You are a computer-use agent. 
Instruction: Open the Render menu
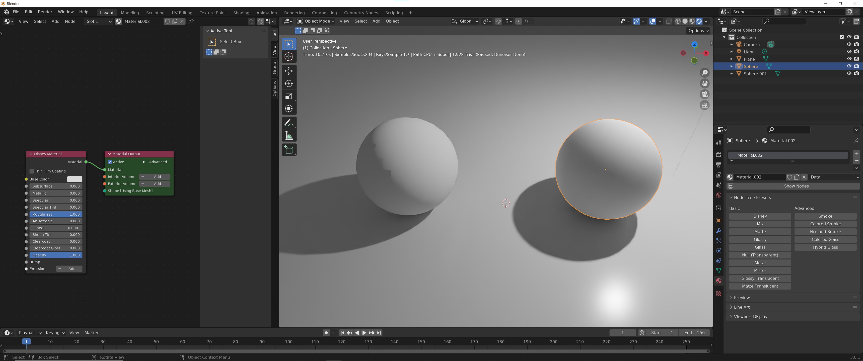point(45,12)
